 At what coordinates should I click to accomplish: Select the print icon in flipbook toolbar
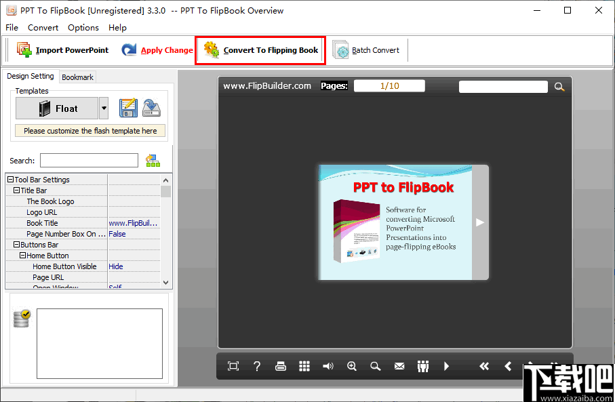tap(281, 366)
